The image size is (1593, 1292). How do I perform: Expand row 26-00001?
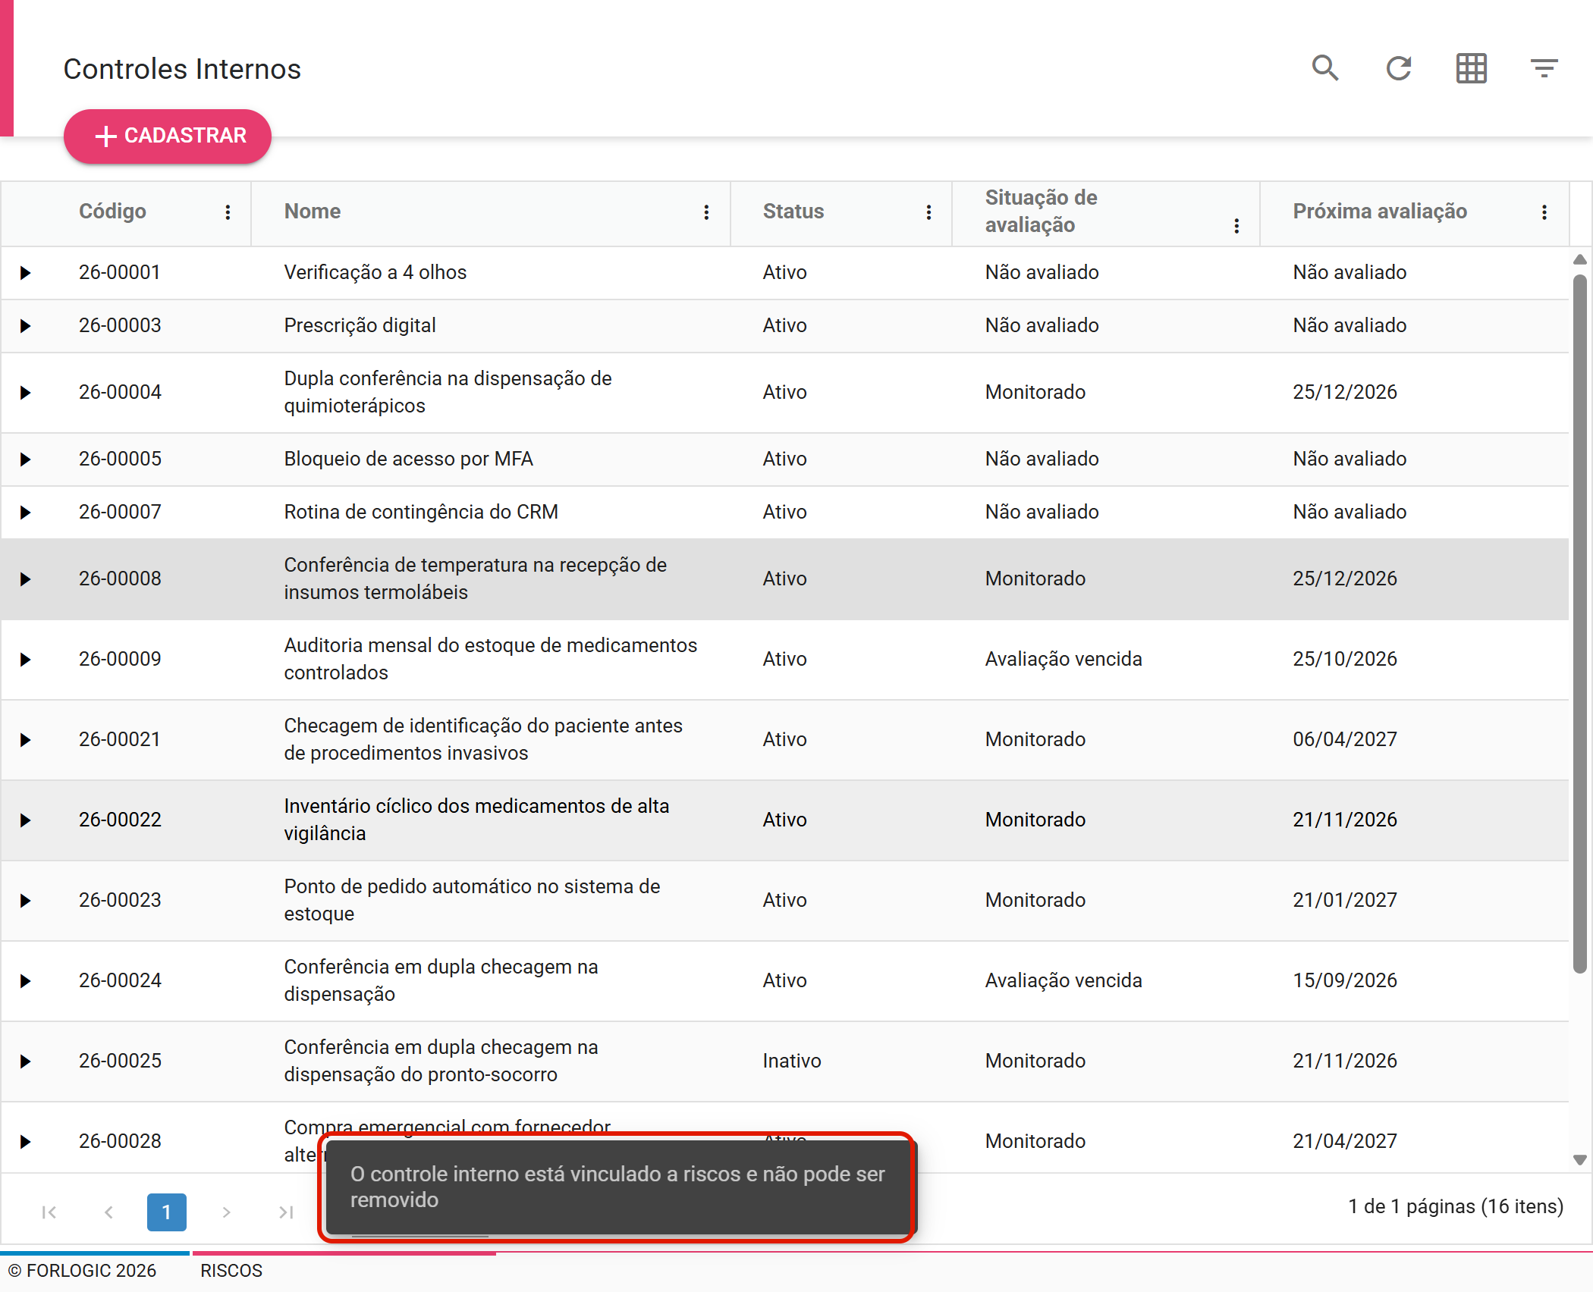click(25, 273)
